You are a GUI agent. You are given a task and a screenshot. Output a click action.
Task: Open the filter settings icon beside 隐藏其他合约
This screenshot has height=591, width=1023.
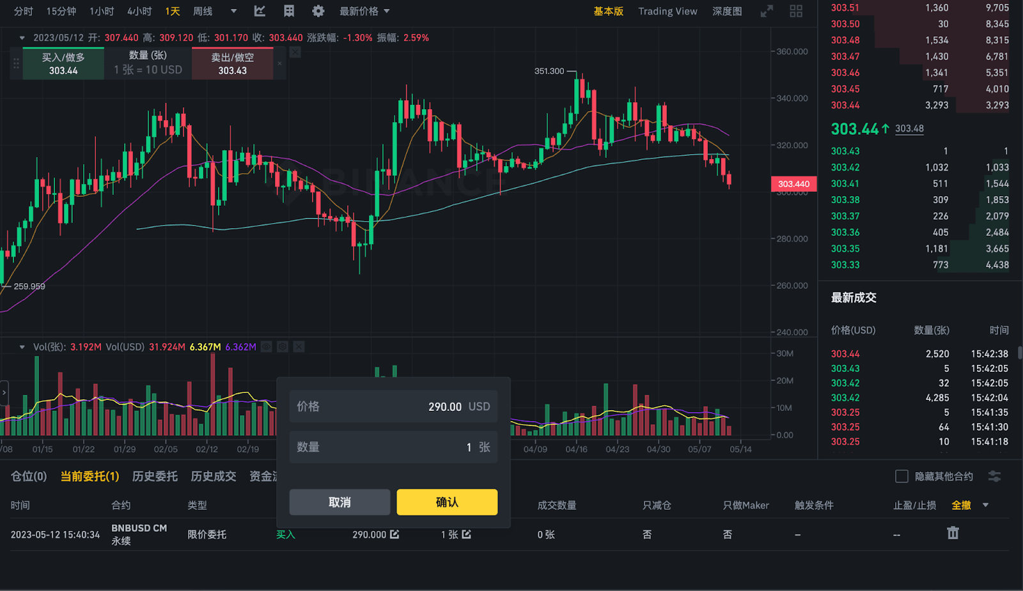click(994, 477)
